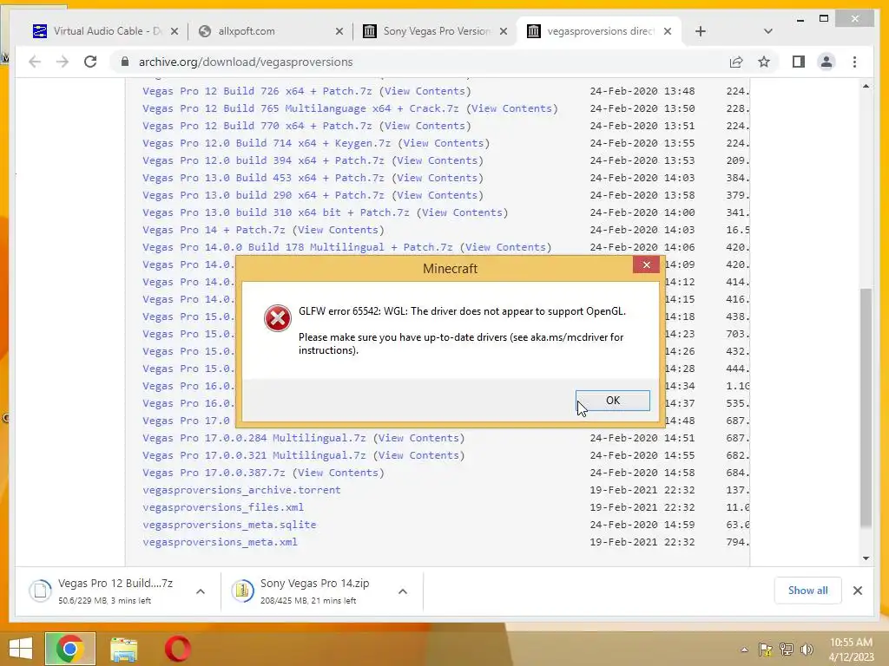Switch to the Sony Vegas Pro Version tab
889x666 pixels.
pos(437,31)
